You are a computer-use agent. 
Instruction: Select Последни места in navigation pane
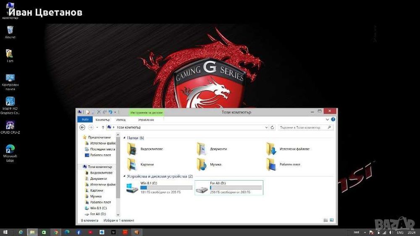point(102,149)
